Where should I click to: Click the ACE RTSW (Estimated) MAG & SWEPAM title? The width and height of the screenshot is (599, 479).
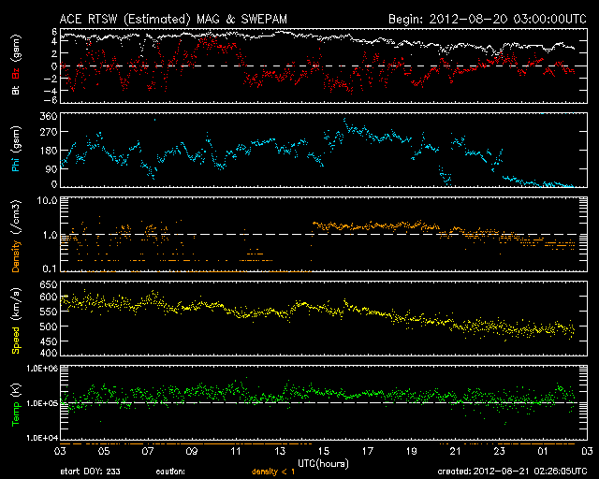pos(173,19)
